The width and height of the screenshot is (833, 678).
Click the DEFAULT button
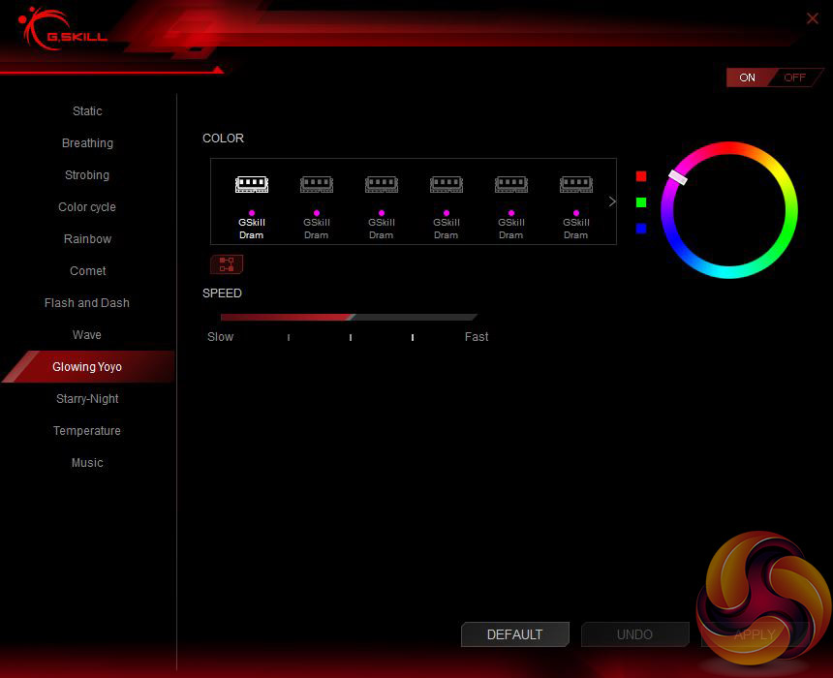514,634
